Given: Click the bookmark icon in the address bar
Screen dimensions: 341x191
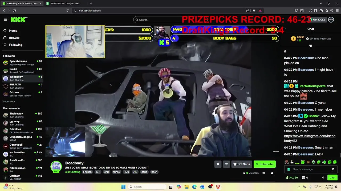Looking at the screenshot, I should (68, 11).
